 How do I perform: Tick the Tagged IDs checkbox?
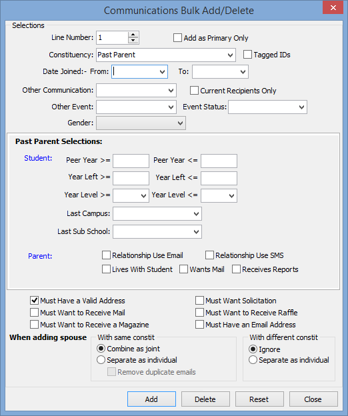(247, 55)
